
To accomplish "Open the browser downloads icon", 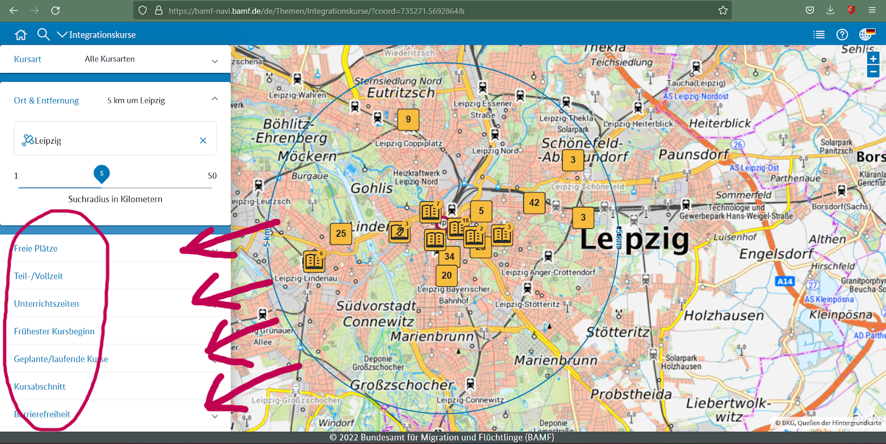I will (830, 11).
